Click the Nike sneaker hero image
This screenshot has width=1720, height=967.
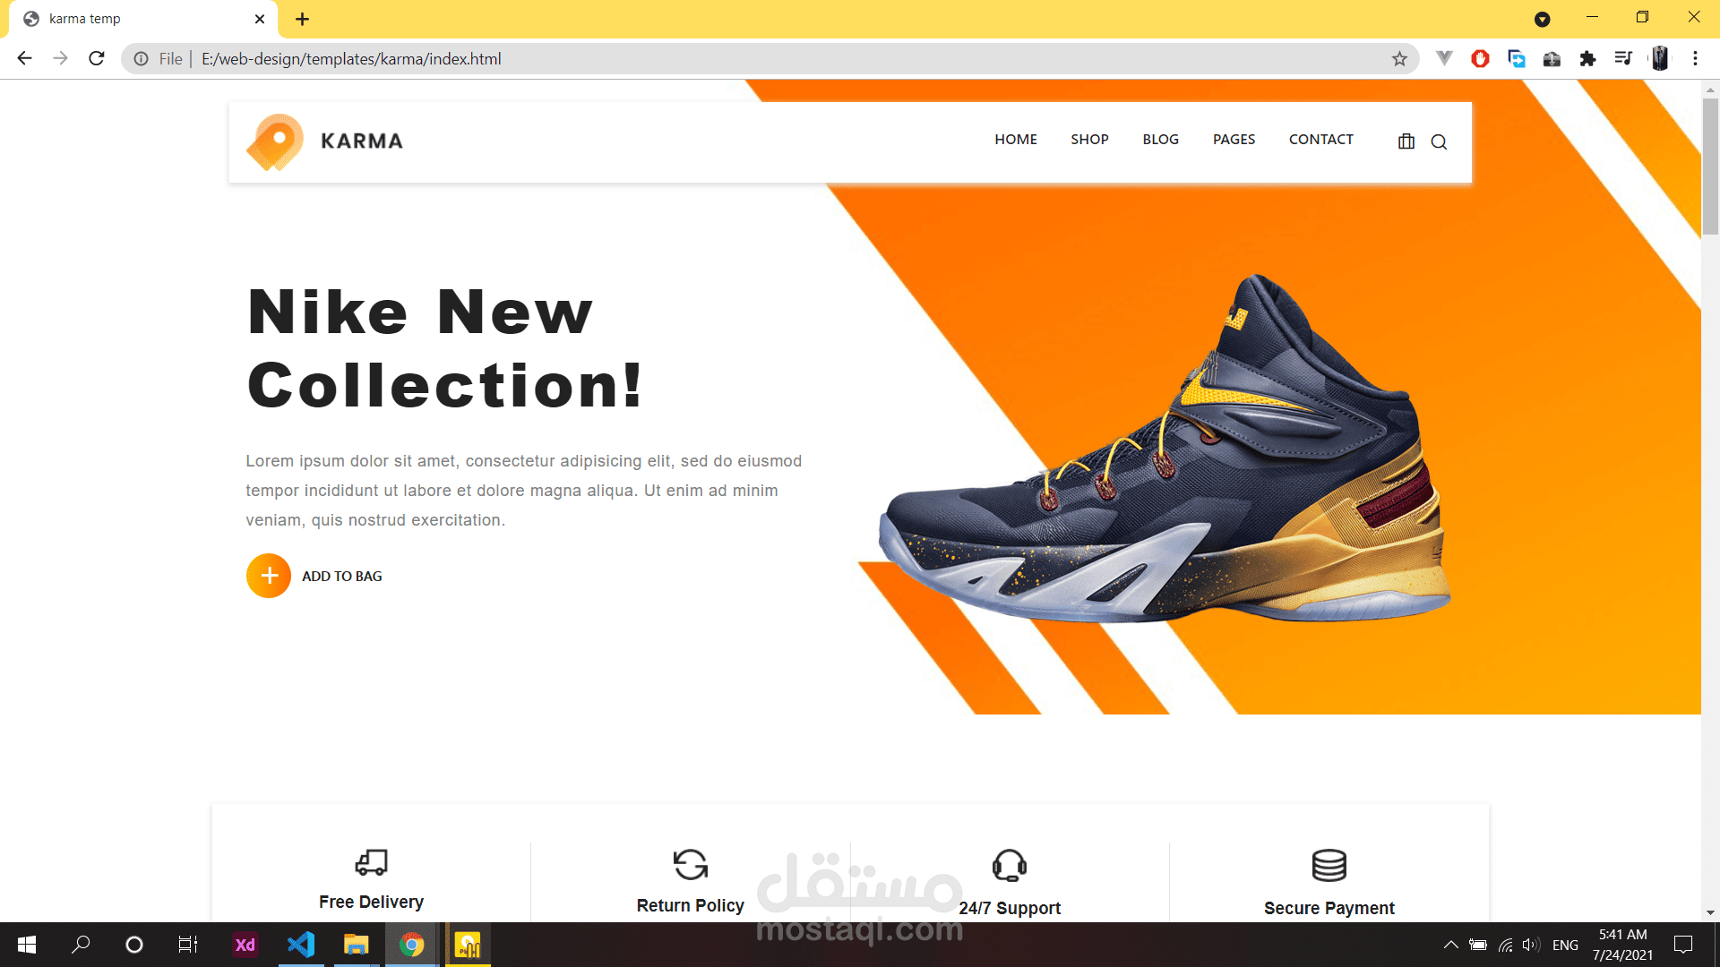1165,448
